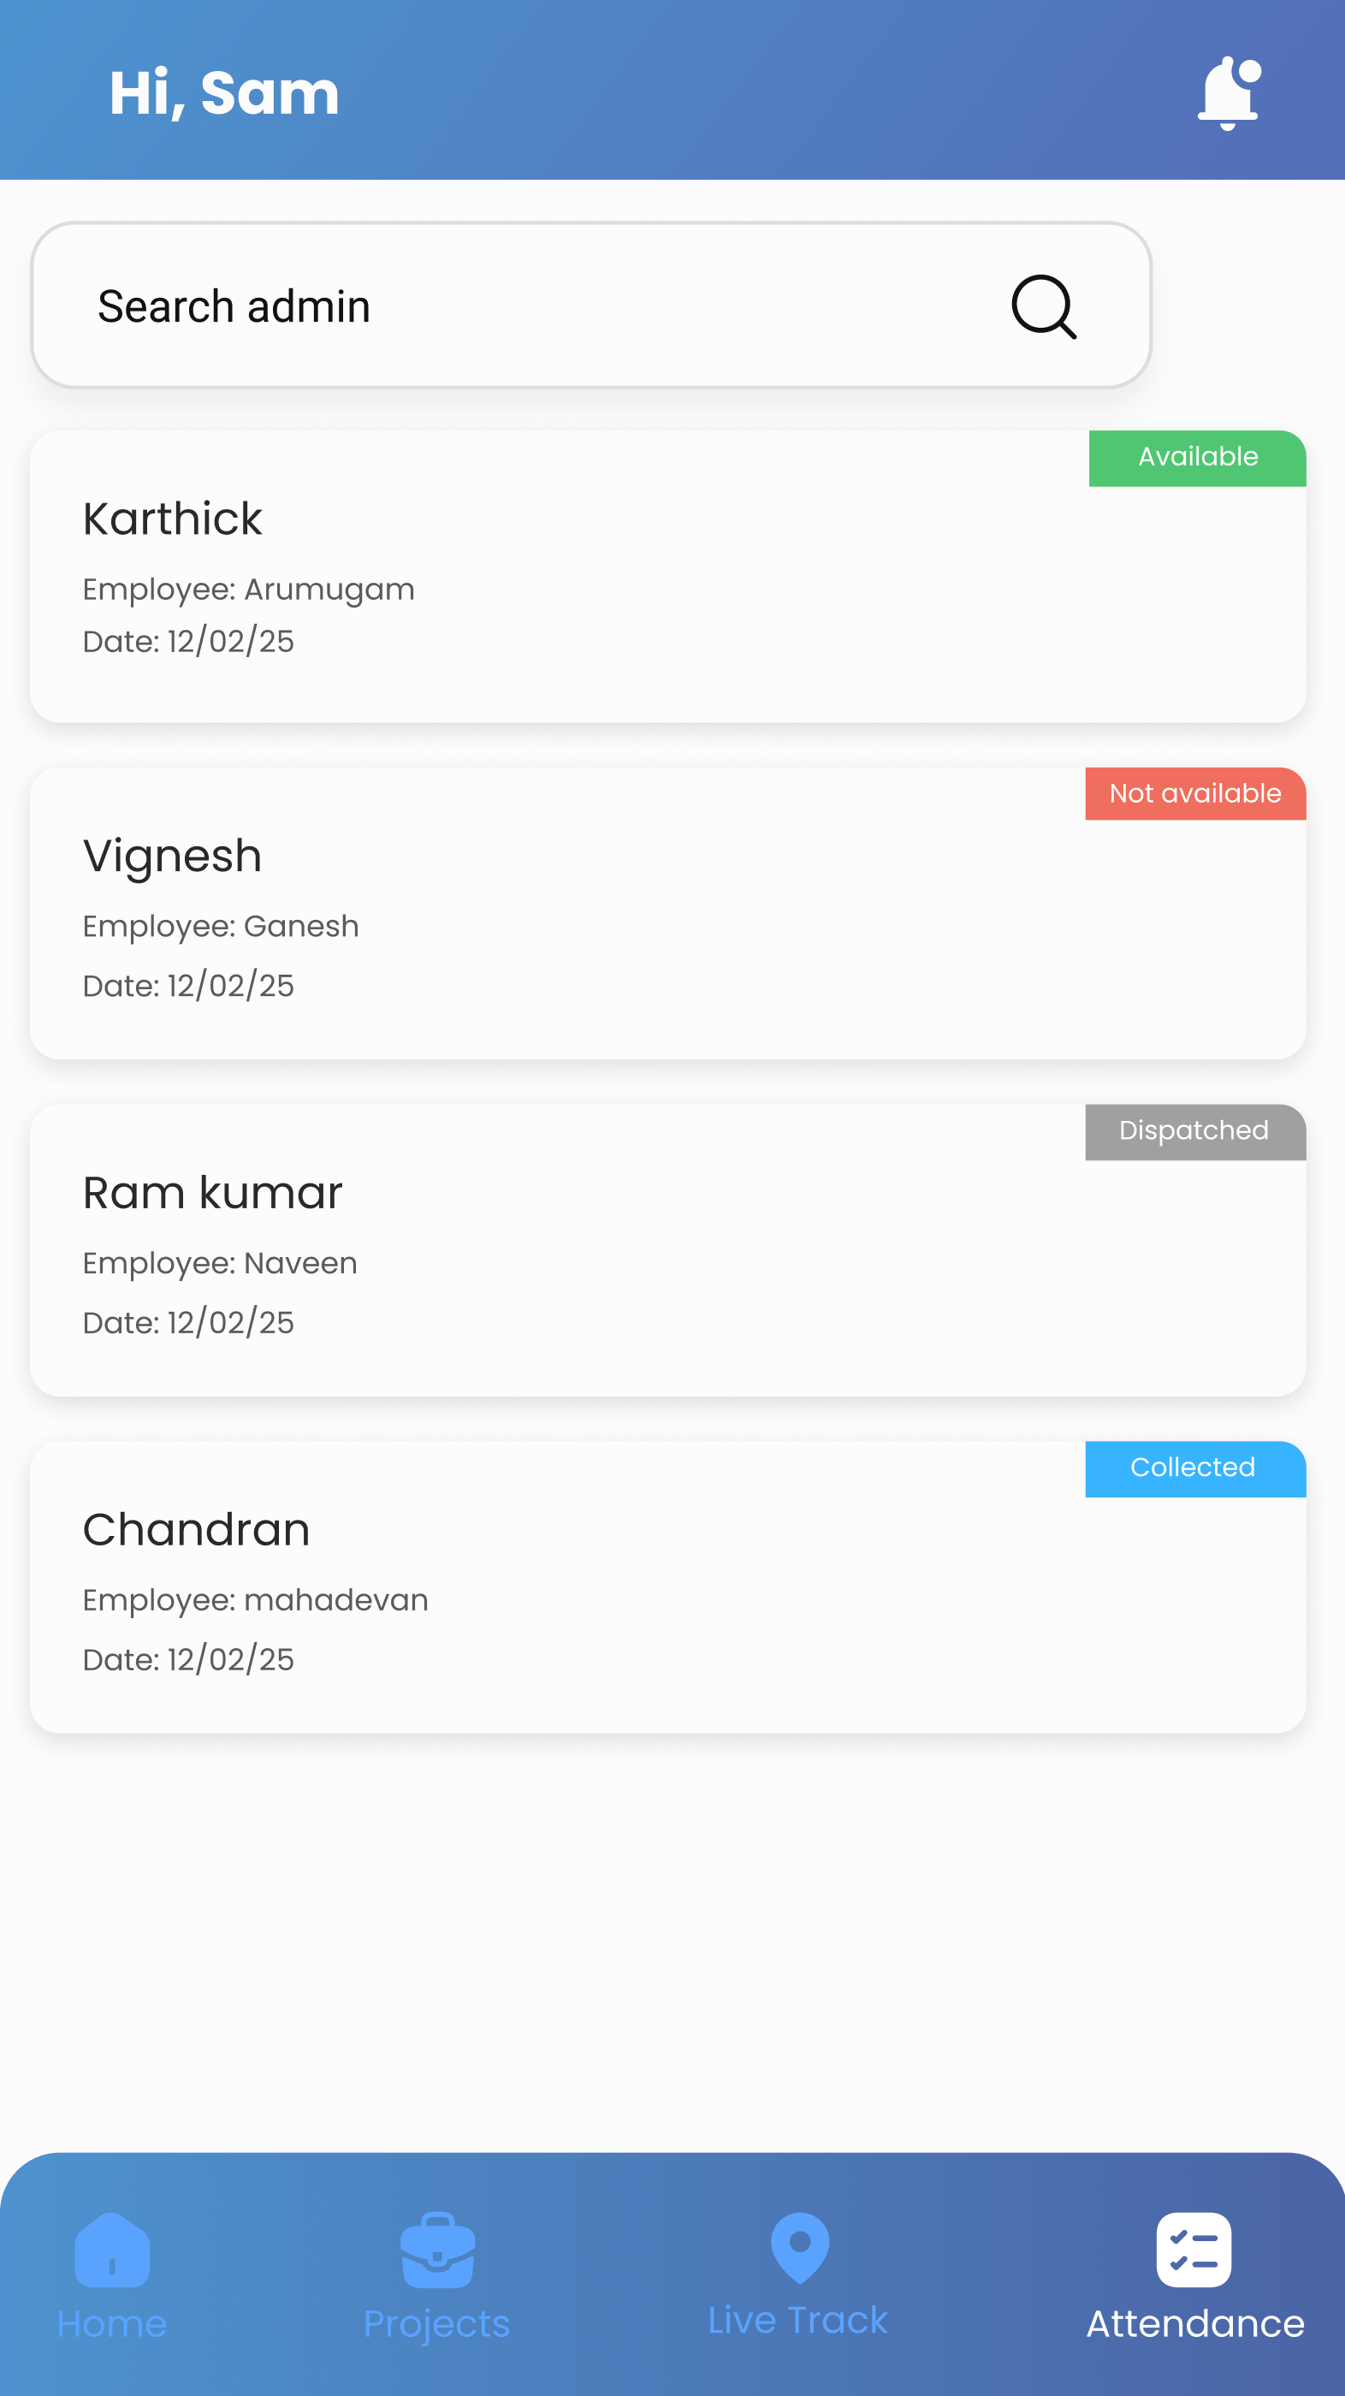This screenshot has width=1345, height=2396.
Task: Tap the Attendance checklist icon
Action: [x=1194, y=2249]
